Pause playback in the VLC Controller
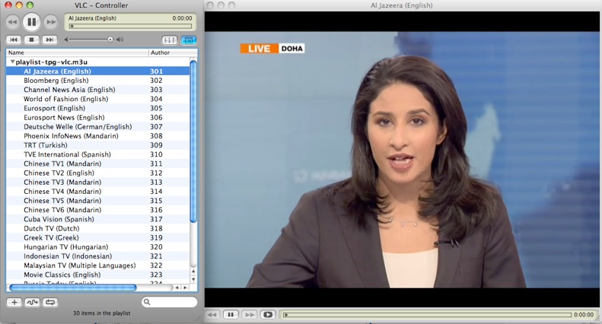 click(31, 21)
